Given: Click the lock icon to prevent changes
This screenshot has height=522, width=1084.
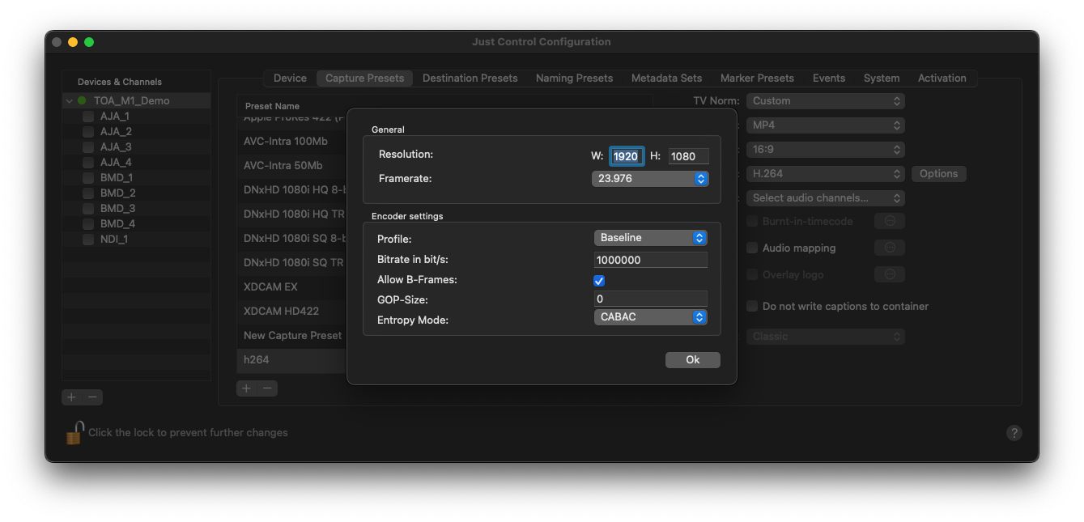Looking at the screenshot, I should [x=74, y=432].
